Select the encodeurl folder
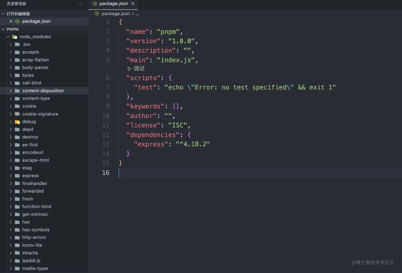 coord(44,152)
